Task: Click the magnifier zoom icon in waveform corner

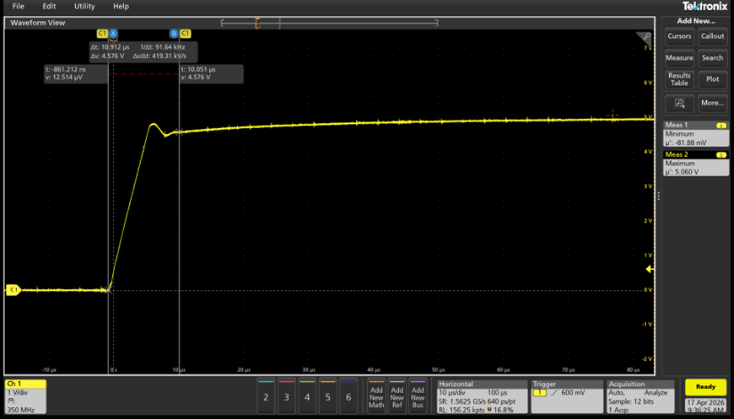Action: coord(646,36)
